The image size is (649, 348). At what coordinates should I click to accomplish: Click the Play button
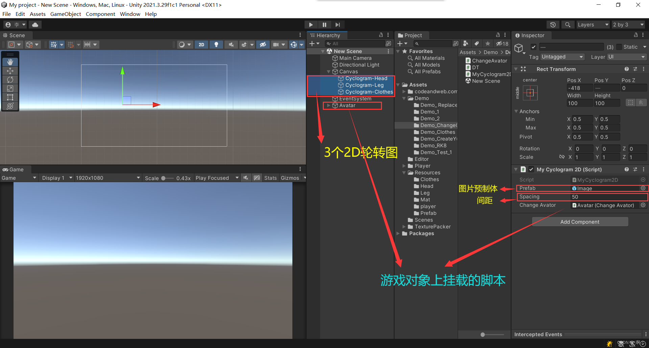point(311,25)
